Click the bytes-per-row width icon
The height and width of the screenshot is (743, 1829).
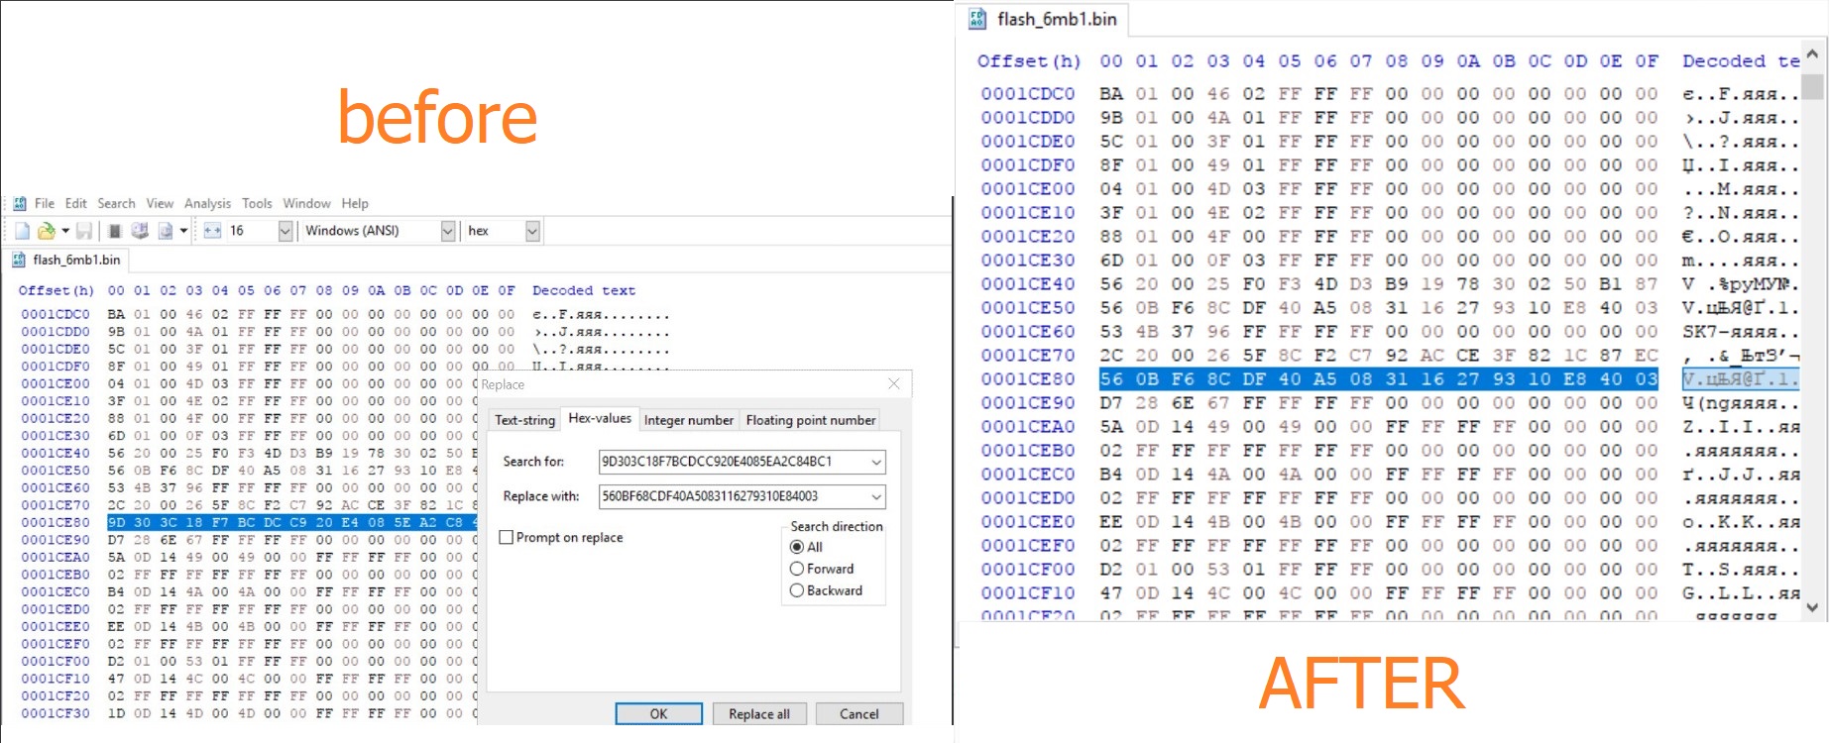point(212,231)
